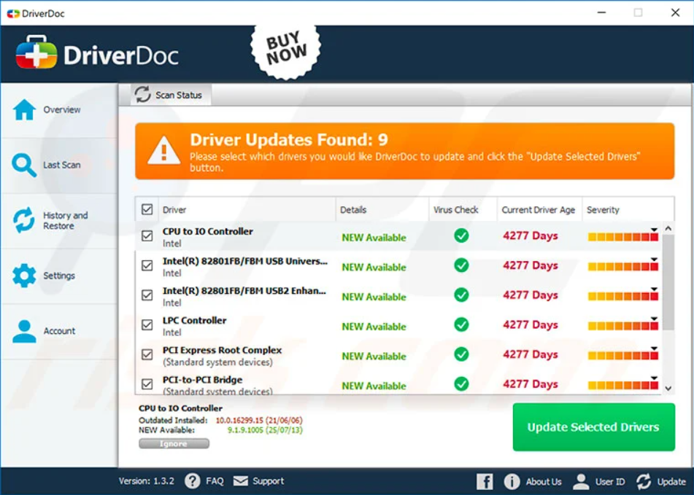Uncheck the 82801FB/FBM USB Universal checkbox
Screen dimensions: 694x495
(x=147, y=265)
